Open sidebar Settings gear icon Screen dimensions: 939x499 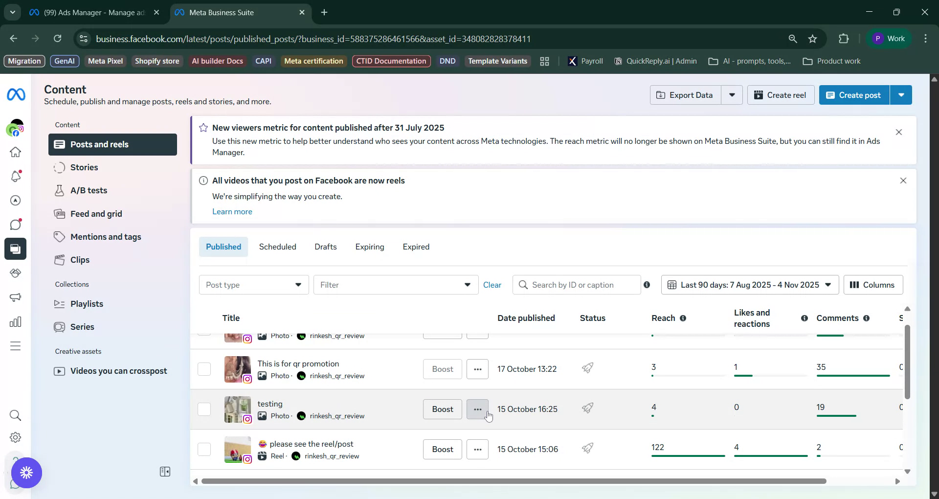point(15,437)
